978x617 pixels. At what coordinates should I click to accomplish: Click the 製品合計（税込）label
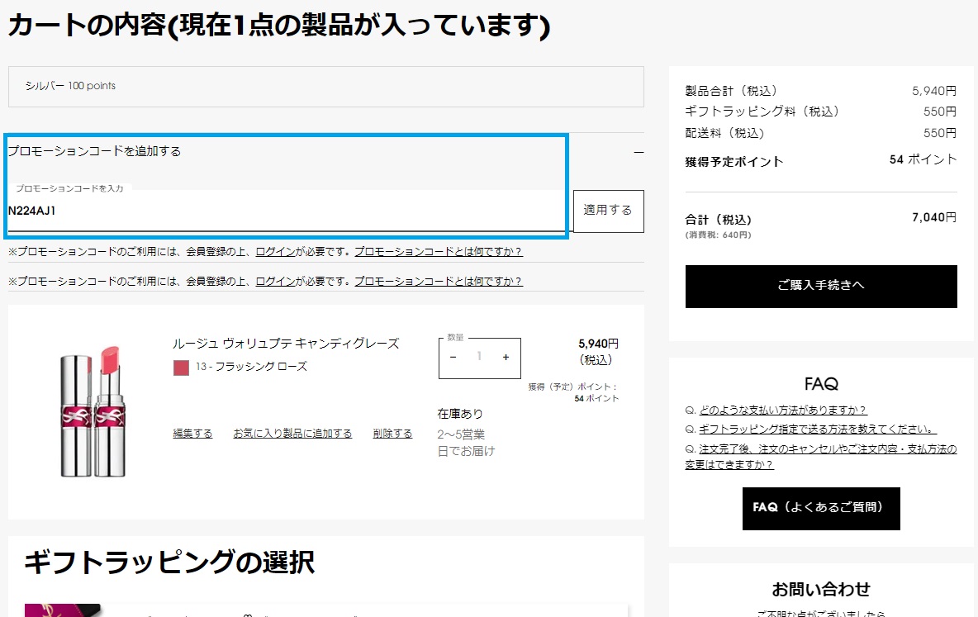(x=732, y=91)
